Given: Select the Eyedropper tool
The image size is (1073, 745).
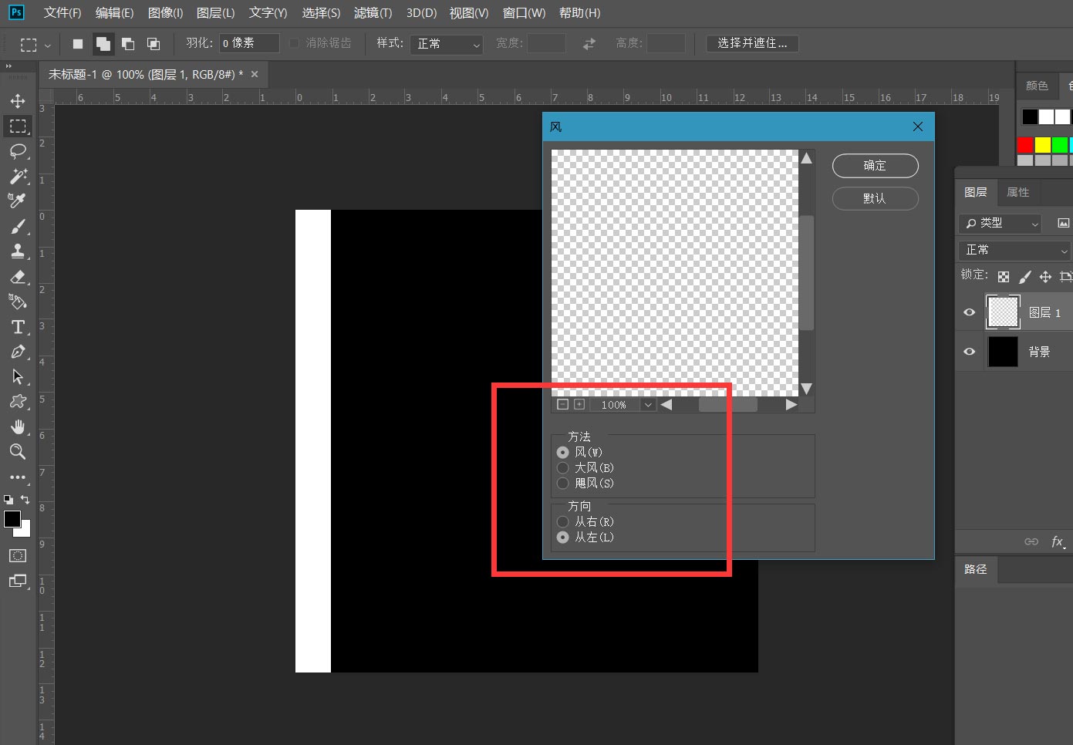Looking at the screenshot, I should click(18, 201).
